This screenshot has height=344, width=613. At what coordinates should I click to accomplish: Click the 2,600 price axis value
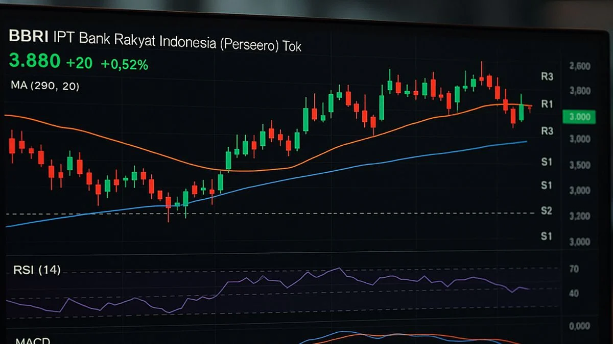pyautogui.click(x=579, y=66)
